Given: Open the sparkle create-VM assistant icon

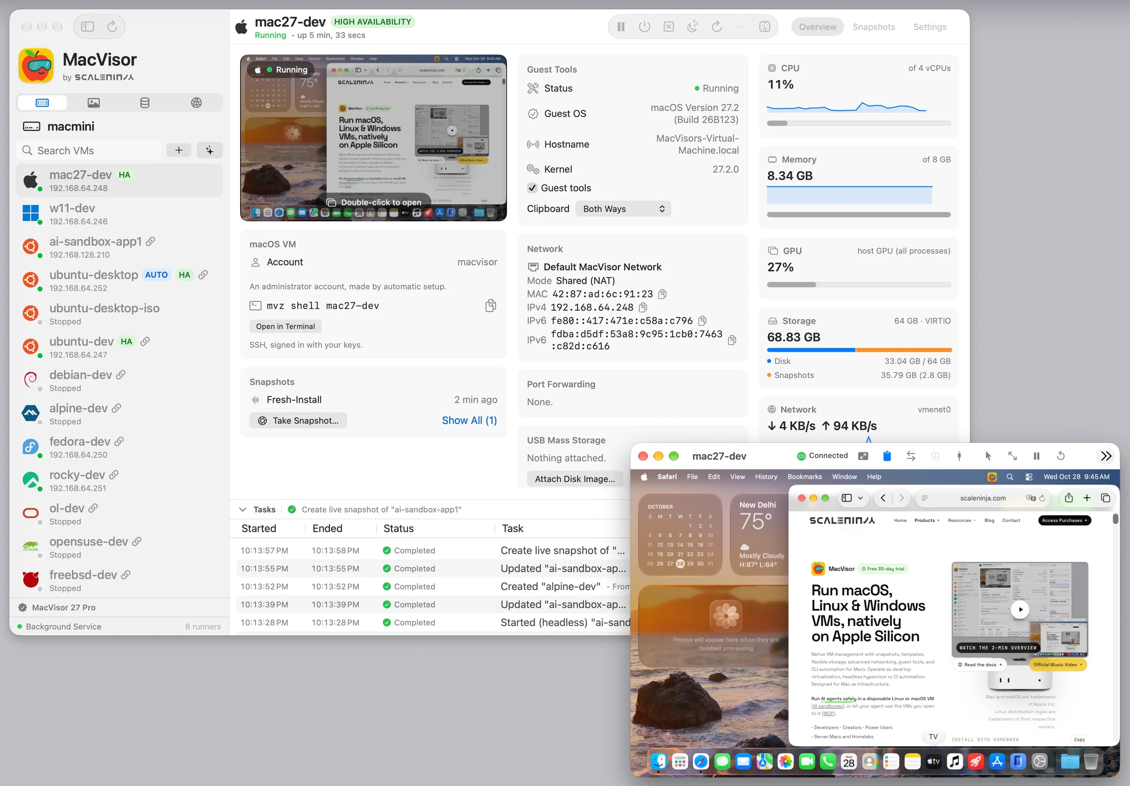Looking at the screenshot, I should pyautogui.click(x=210, y=151).
